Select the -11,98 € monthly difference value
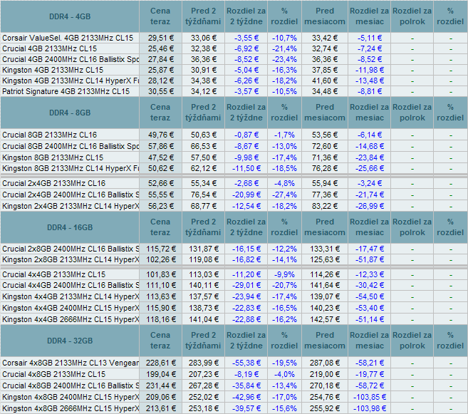468x414 pixels. pyautogui.click(x=370, y=70)
